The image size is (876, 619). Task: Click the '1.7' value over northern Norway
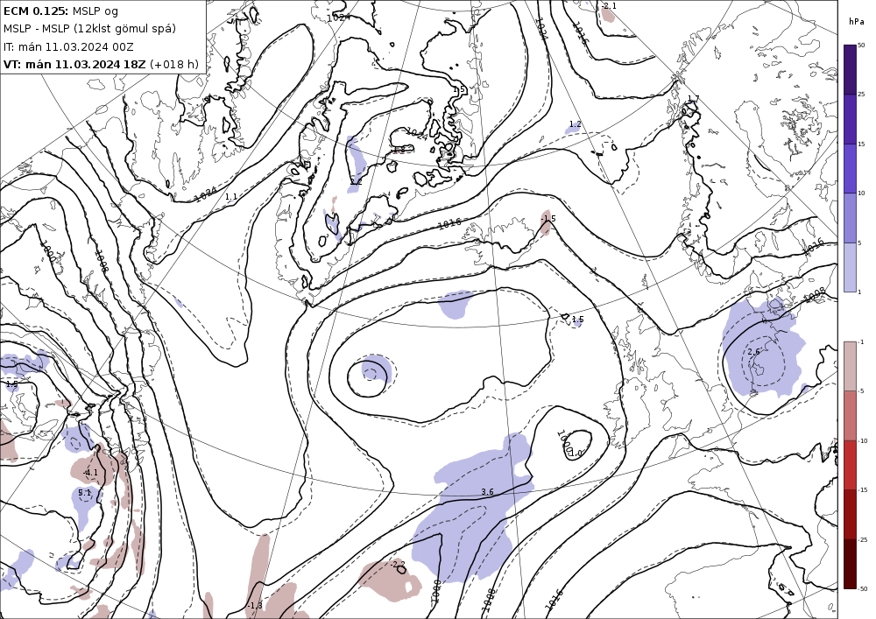point(693,99)
